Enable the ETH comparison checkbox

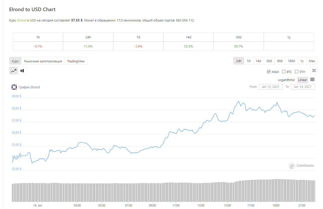point(296,72)
